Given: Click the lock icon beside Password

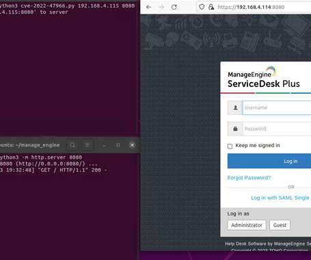Looking at the screenshot, I should pyautogui.click(x=235, y=129).
